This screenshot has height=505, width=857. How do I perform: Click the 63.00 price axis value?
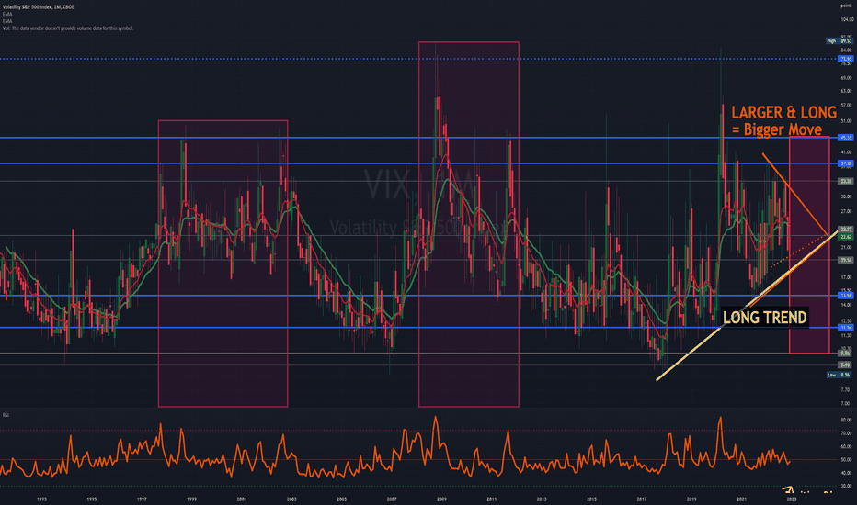(x=846, y=91)
